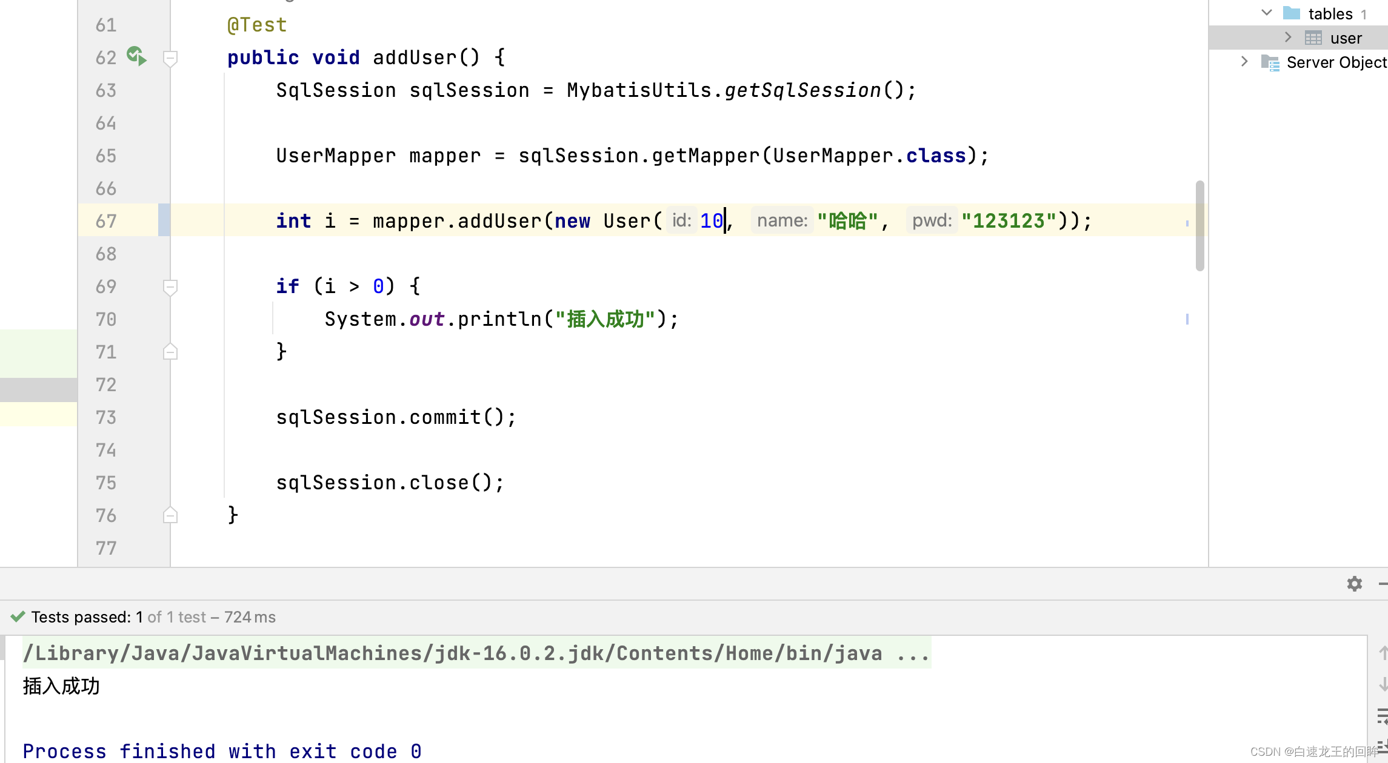Toggle the fold marker at line 71

(170, 351)
